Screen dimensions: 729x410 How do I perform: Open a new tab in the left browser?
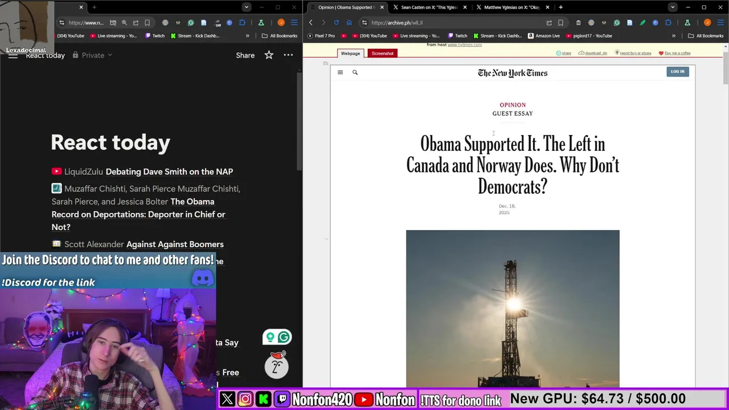point(94,7)
